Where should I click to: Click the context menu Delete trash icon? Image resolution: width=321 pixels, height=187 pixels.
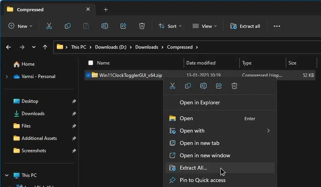point(234,86)
